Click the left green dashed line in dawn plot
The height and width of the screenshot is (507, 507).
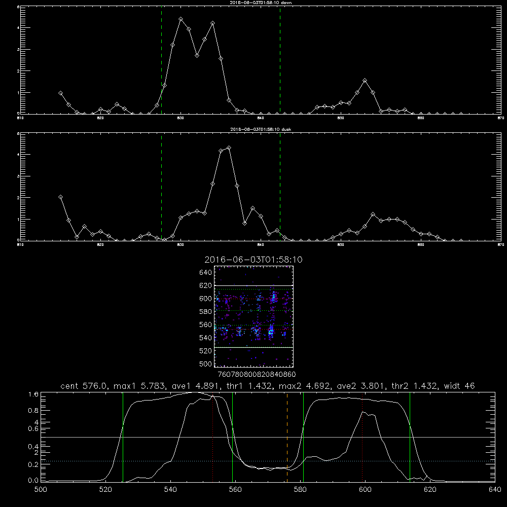pyautogui.click(x=161, y=60)
